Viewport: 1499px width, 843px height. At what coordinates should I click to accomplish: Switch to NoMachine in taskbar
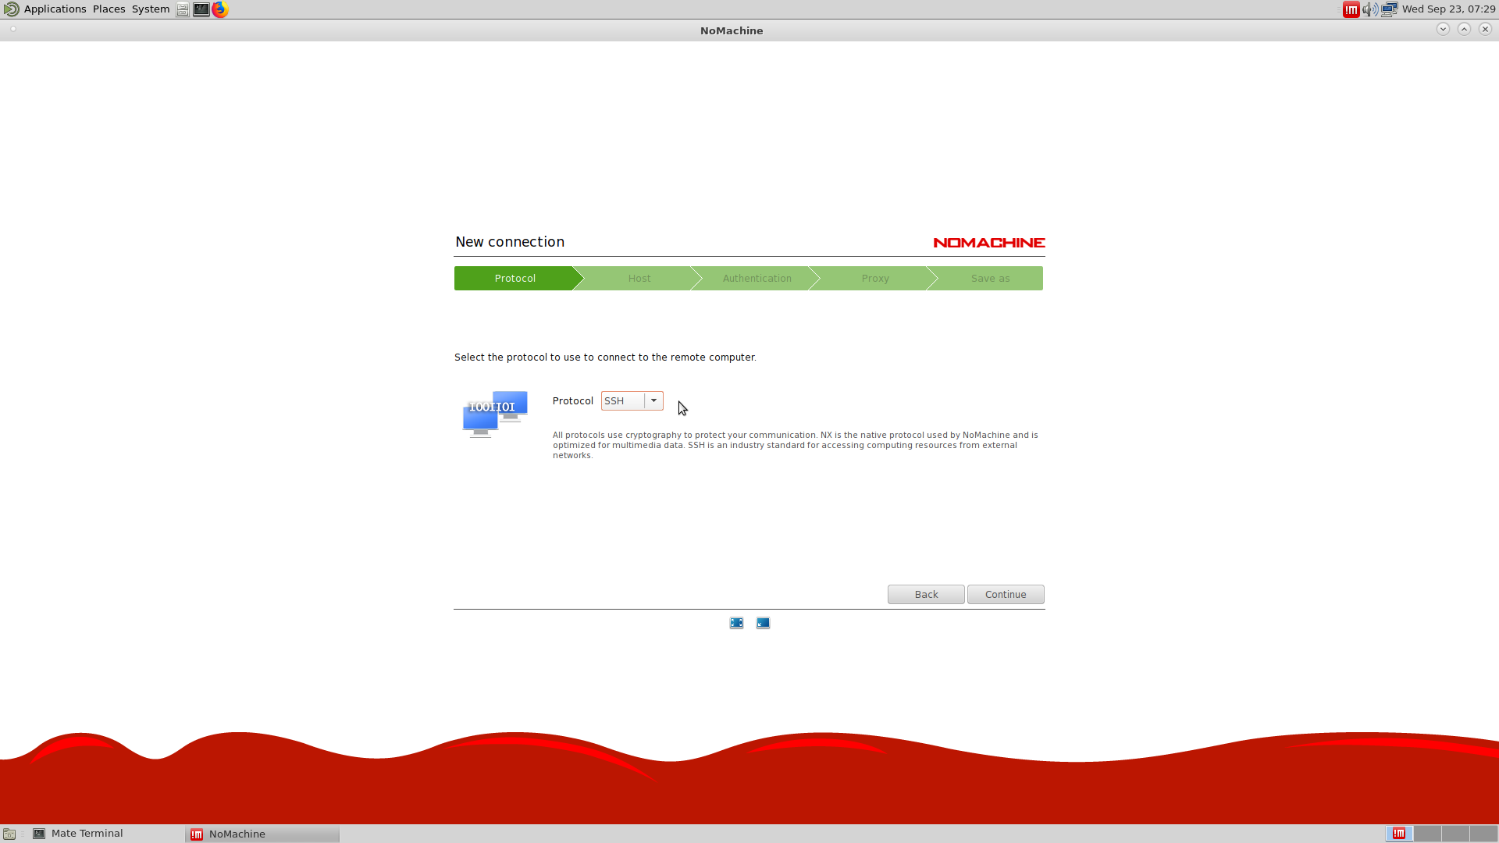pyautogui.click(x=262, y=834)
